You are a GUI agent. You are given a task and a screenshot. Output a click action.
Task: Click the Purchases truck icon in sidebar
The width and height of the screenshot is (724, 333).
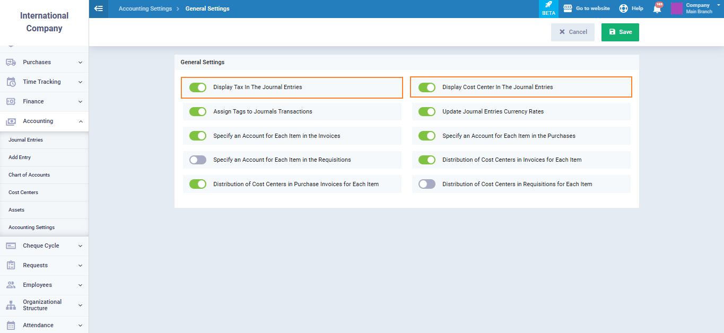11,62
